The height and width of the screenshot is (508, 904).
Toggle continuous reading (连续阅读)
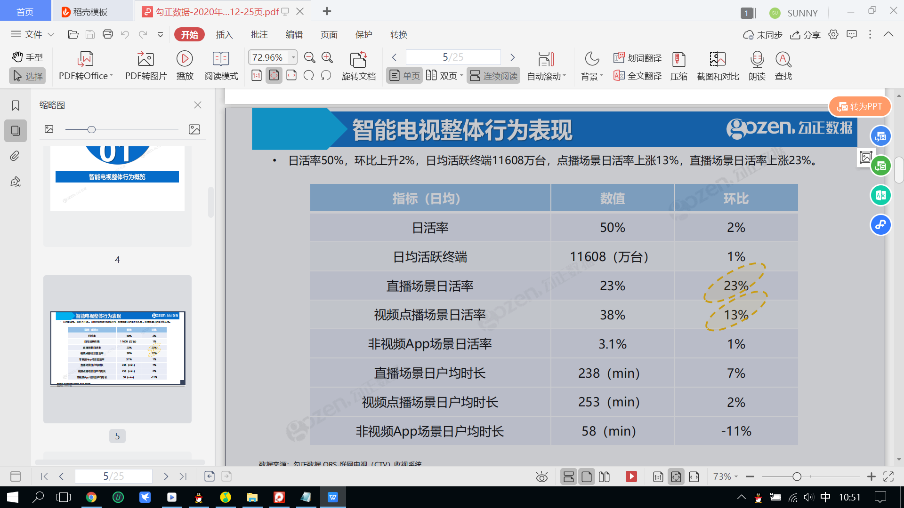point(493,76)
